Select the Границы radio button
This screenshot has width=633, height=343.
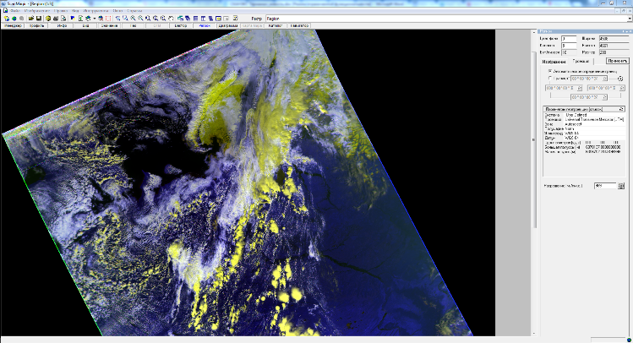[550, 79]
